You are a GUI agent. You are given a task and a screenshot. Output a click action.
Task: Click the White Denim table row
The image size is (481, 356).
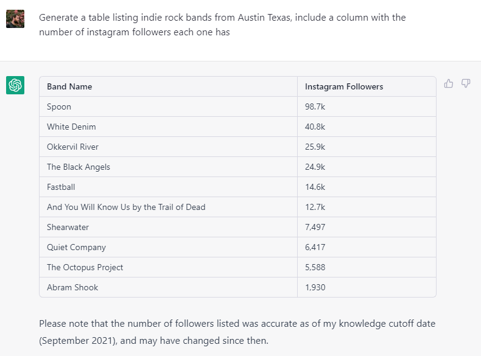click(x=237, y=127)
